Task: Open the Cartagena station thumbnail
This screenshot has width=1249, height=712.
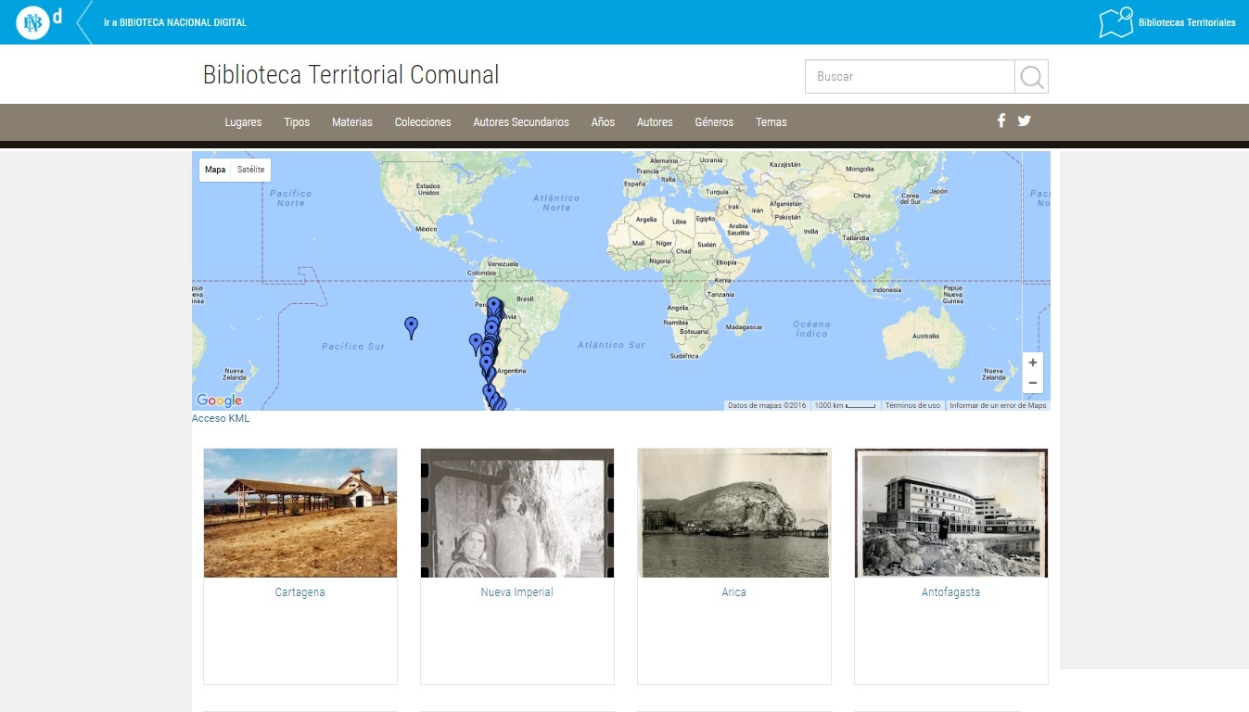Action: point(300,513)
